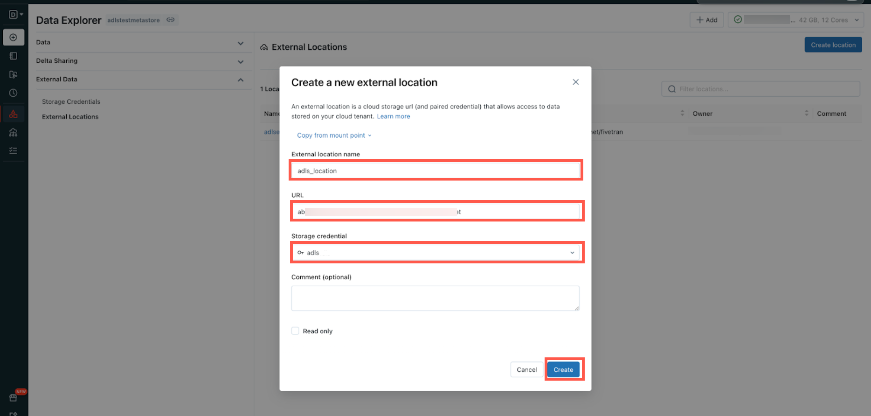Click the Create button
This screenshot has width=871, height=416.
tap(563, 369)
